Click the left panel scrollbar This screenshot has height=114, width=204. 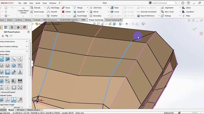tap(30, 59)
